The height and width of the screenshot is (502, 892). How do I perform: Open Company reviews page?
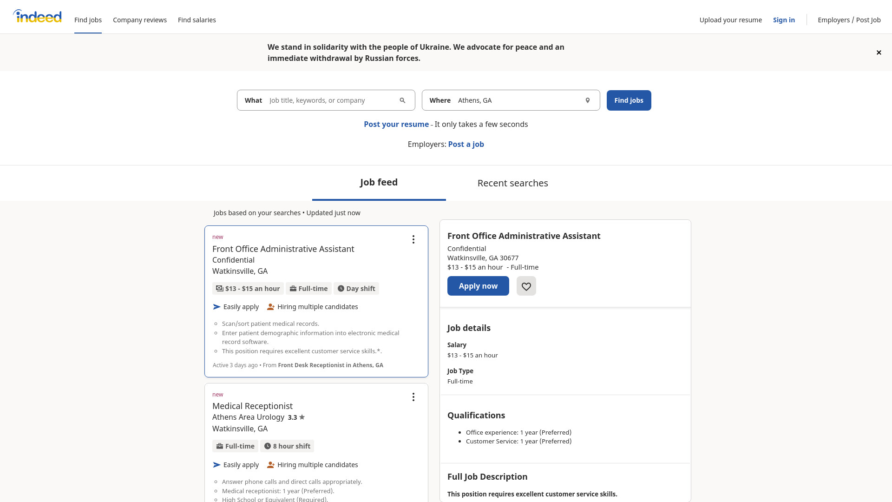tap(140, 20)
